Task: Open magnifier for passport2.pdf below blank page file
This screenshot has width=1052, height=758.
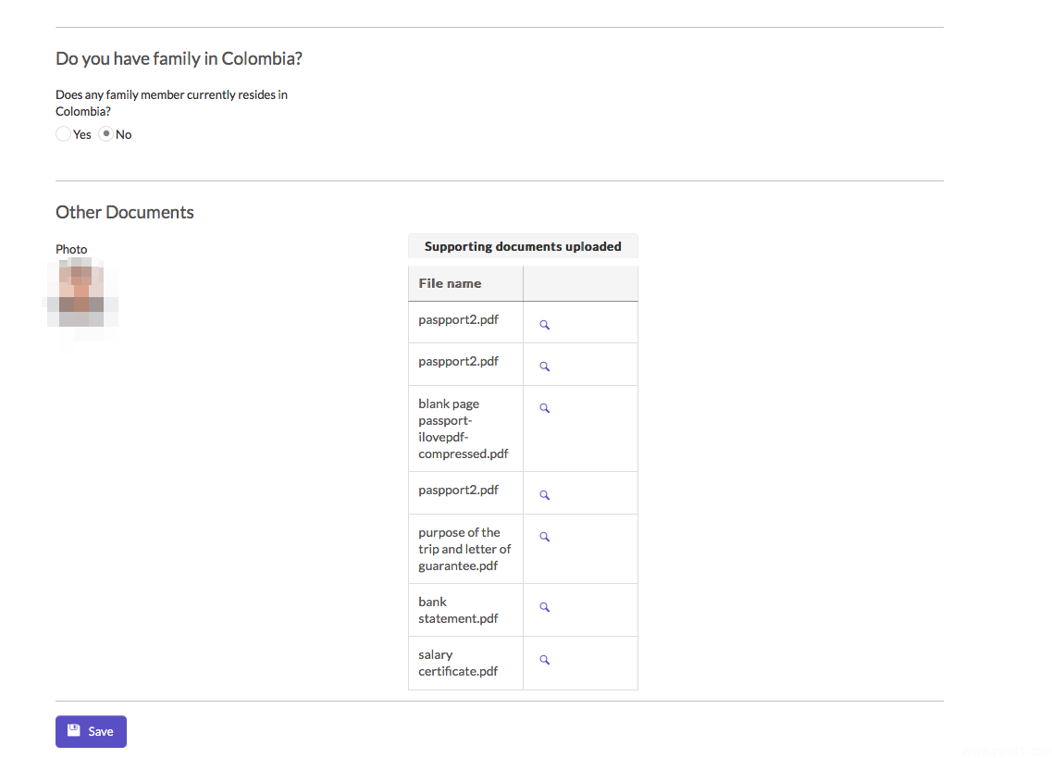Action: click(x=545, y=495)
